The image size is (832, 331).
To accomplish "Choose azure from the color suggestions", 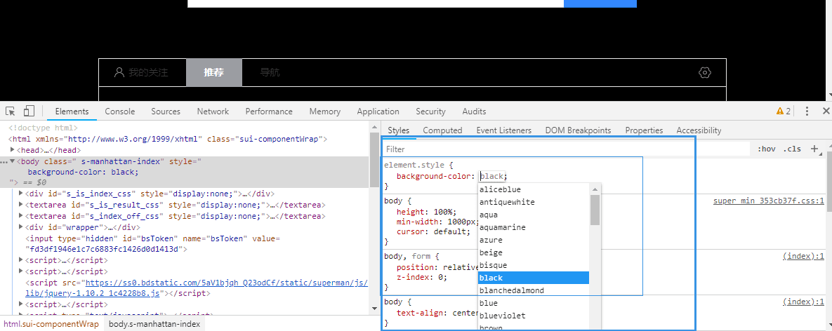I will (x=534, y=240).
